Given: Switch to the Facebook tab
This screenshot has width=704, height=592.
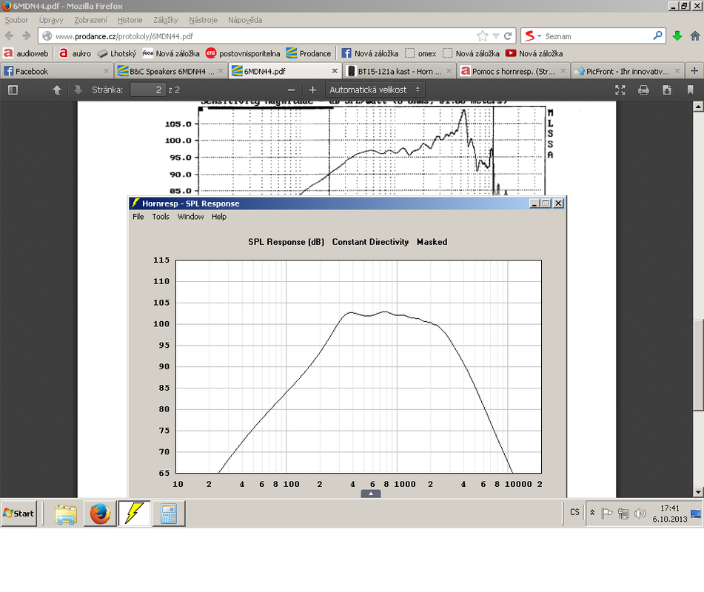Looking at the screenshot, I should point(56,71).
